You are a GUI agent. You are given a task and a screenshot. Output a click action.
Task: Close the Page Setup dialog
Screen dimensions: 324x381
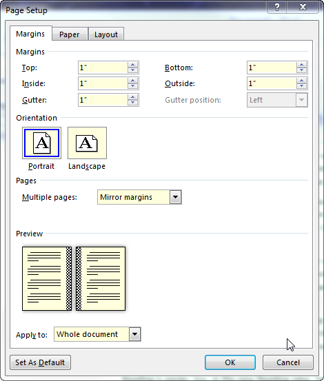(303, 7)
